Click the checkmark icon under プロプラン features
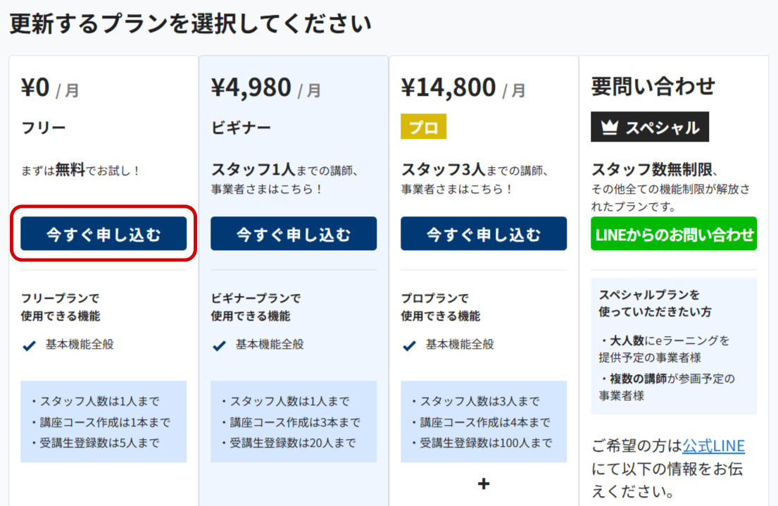The image size is (778, 506). pyautogui.click(x=410, y=345)
